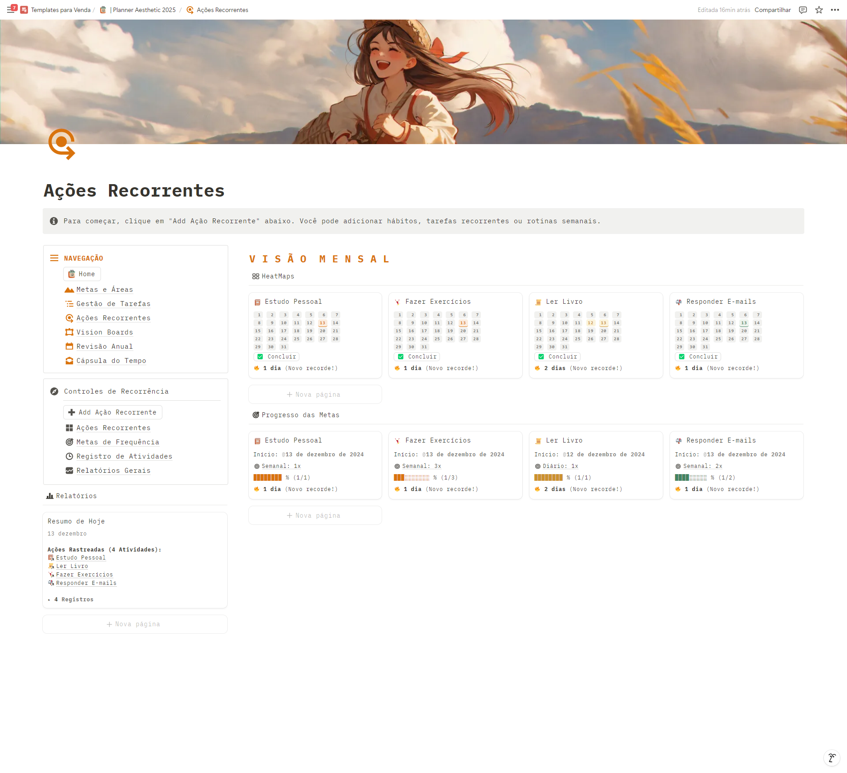Open Fazer Exercícios link in Resumo de Hoje

(84, 575)
